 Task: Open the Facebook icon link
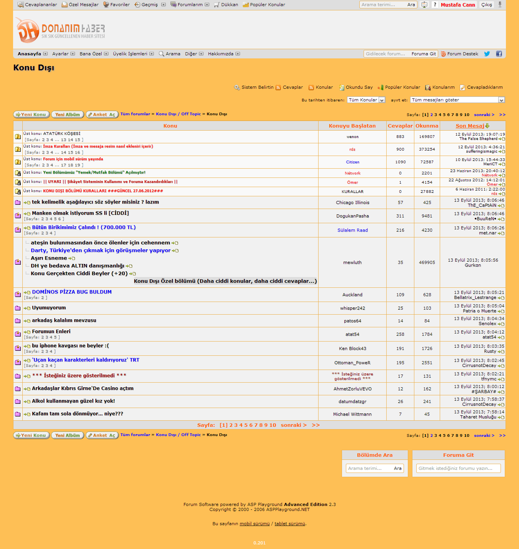(499, 54)
